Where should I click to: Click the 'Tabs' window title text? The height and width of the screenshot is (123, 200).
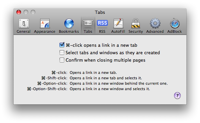pos(100,12)
